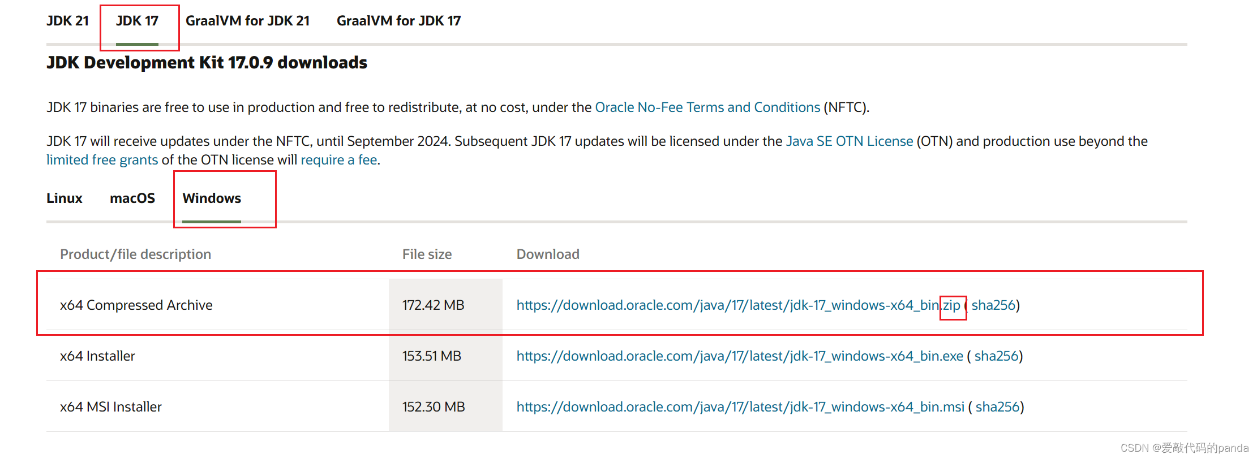Download the jdk-17 windows-x64 bin.zip archive

[x=739, y=305]
